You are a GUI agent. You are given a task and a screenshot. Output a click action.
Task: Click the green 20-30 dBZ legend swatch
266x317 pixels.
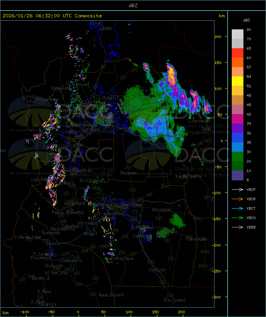237,157
